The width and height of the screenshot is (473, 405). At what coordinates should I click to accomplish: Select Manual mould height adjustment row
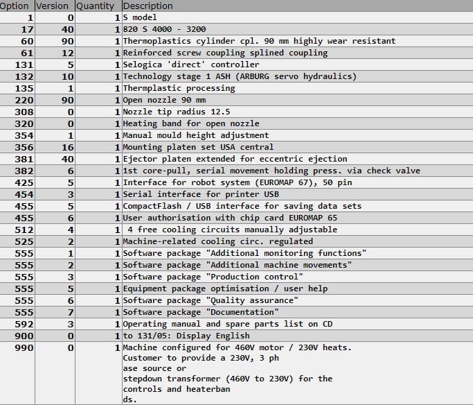(x=237, y=135)
